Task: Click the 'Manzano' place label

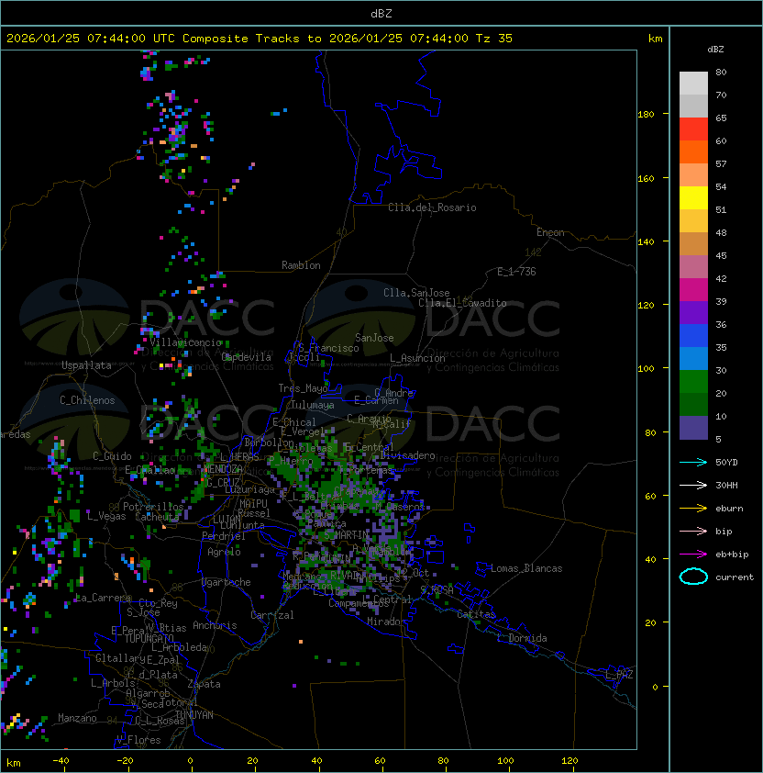Action: coord(77,718)
